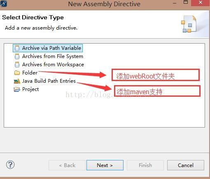The image size is (210, 179).
Task: Select the Project directive type
Action: click(x=30, y=89)
